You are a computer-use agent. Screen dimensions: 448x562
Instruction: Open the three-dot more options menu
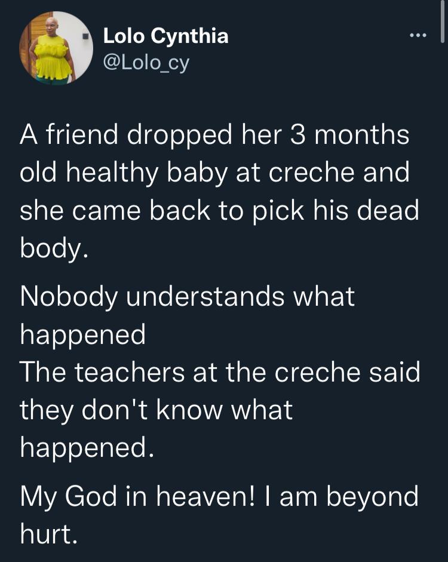click(418, 36)
